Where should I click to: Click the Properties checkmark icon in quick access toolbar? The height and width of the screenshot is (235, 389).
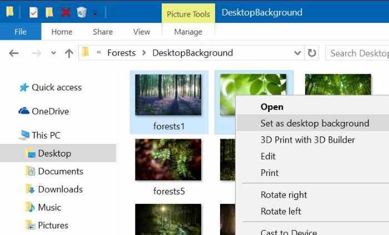click(x=33, y=12)
